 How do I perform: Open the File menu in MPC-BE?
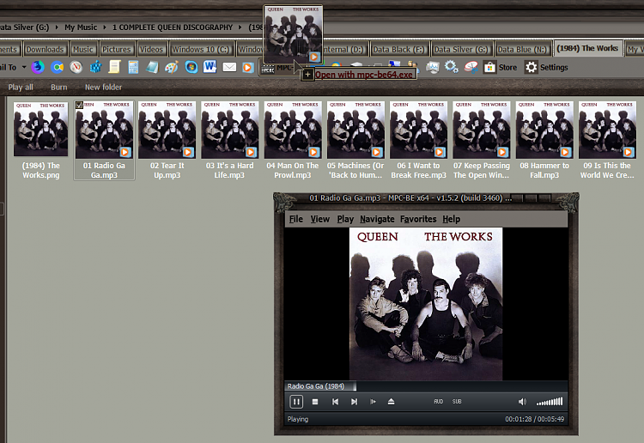295,219
